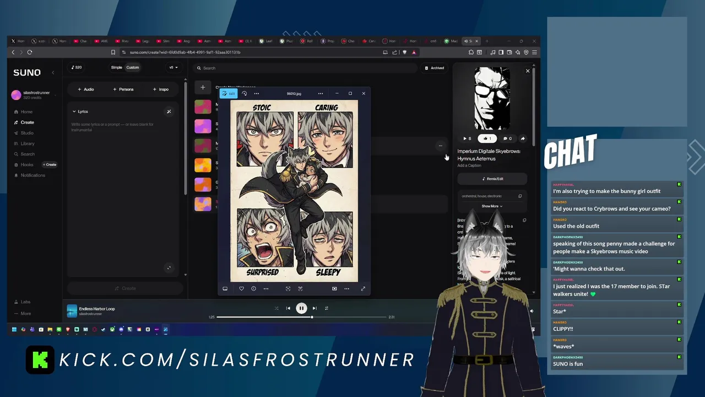Click the expand icon at Lyrics box corner

click(169, 268)
